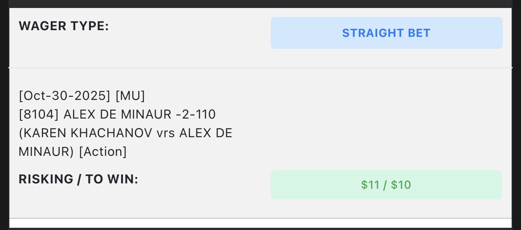This screenshot has height=230, width=521.
Task: Click the $11 risking amount
Action: [370, 185]
